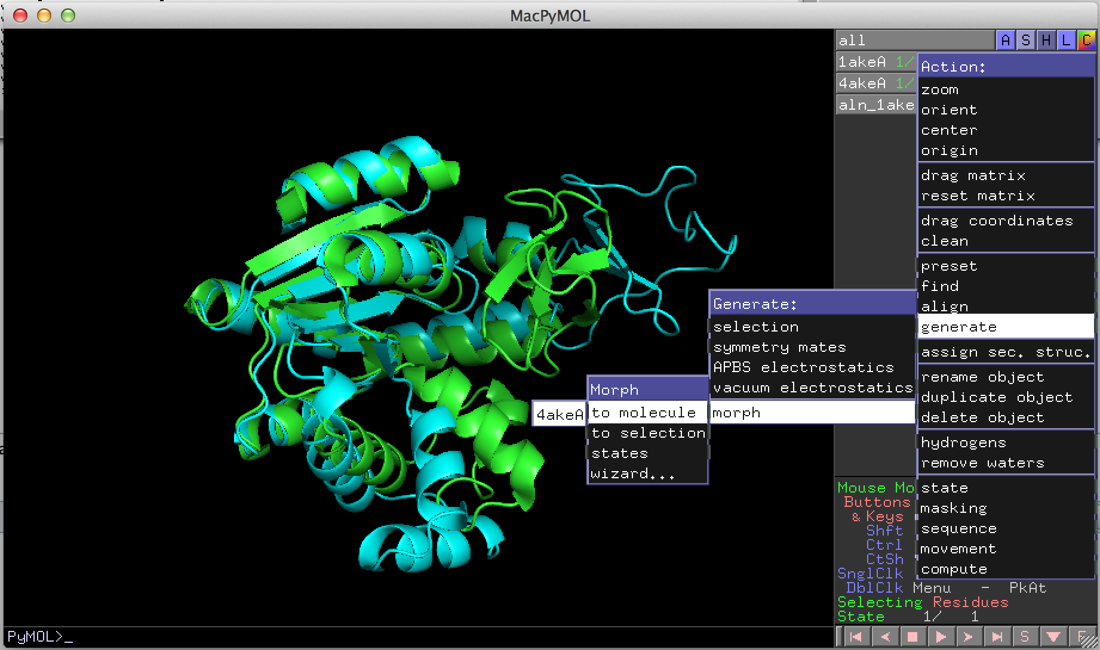Toggle the aln_1ake alignment object

pos(875,105)
